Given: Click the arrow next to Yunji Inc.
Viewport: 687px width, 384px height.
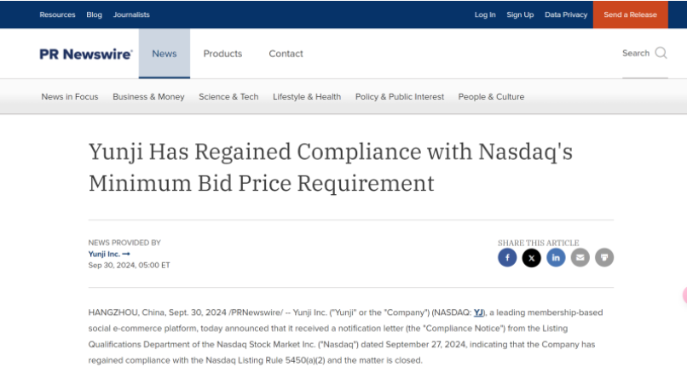Looking at the screenshot, I should tap(126, 254).
